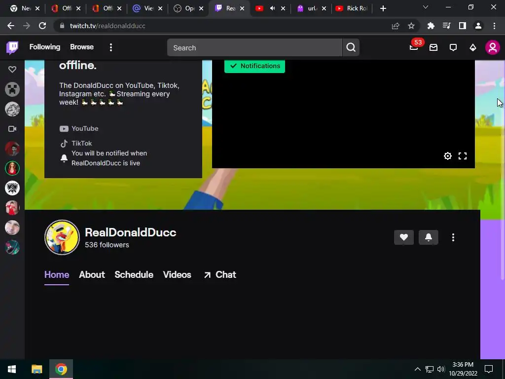
Task: Open the volume speaker tray icon
Action: [x=441, y=369]
